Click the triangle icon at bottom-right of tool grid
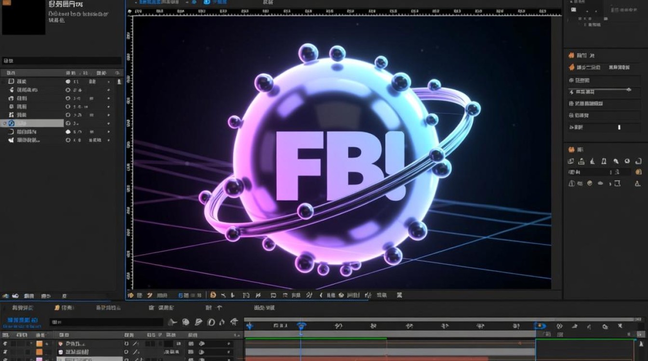Image resolution: width=648 pixels, height=361 pixels. click(637, 183)
